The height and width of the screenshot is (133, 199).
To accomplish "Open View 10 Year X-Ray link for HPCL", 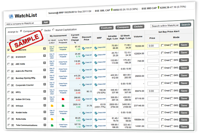I will coord(52,92).
